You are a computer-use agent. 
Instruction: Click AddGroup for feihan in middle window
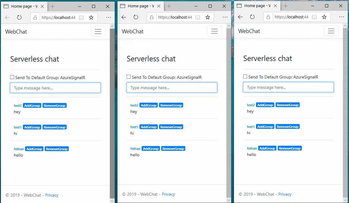click(x=151, y=149)
